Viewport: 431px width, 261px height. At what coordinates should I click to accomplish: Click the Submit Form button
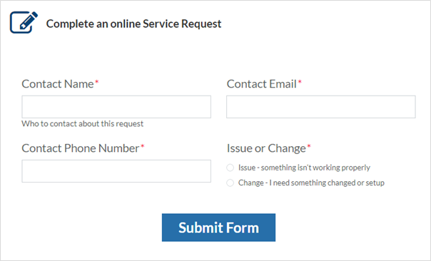click(x=218, y=227)
